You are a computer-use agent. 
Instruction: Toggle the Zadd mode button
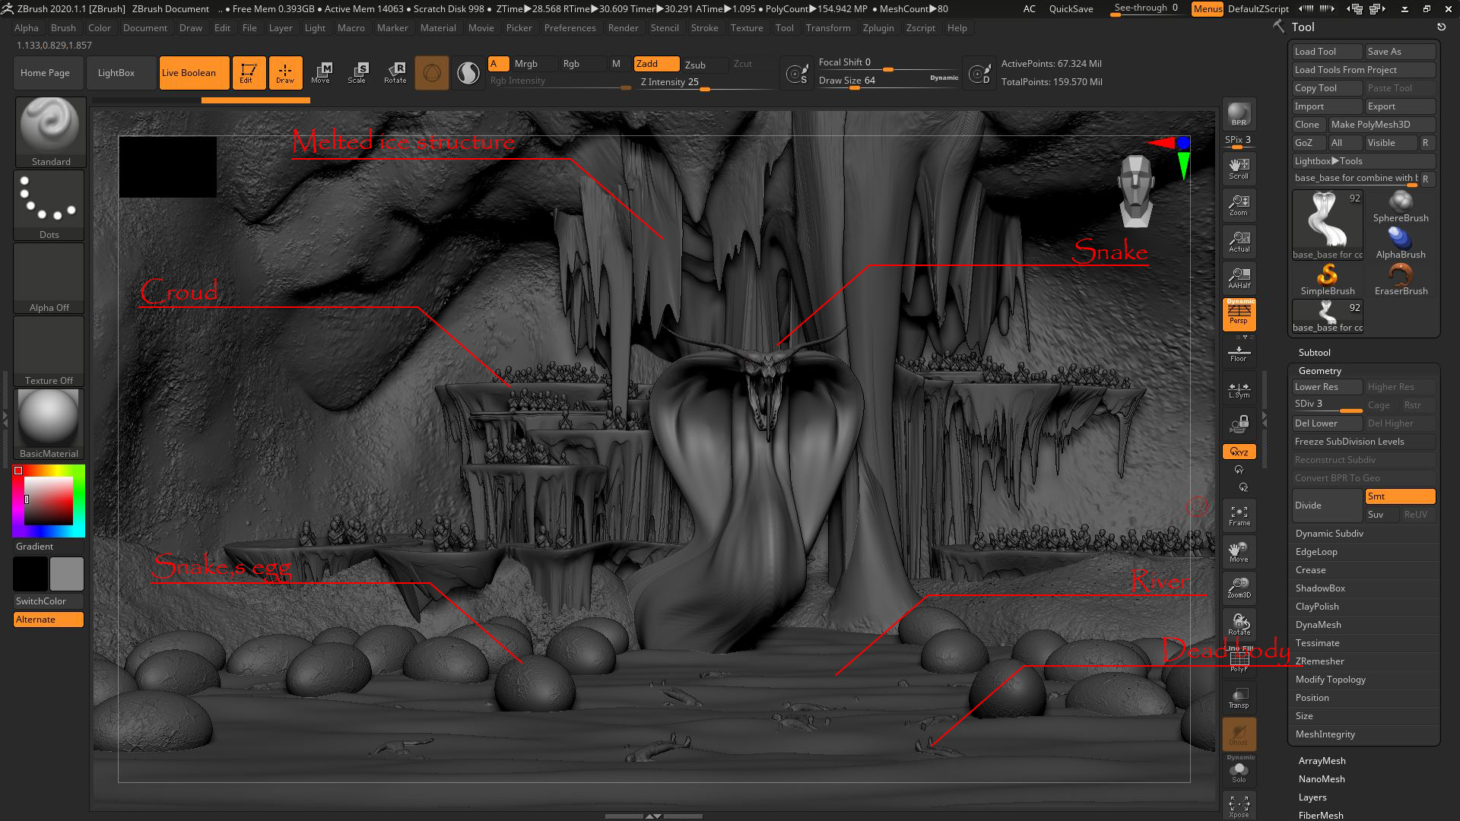[655, 64]
